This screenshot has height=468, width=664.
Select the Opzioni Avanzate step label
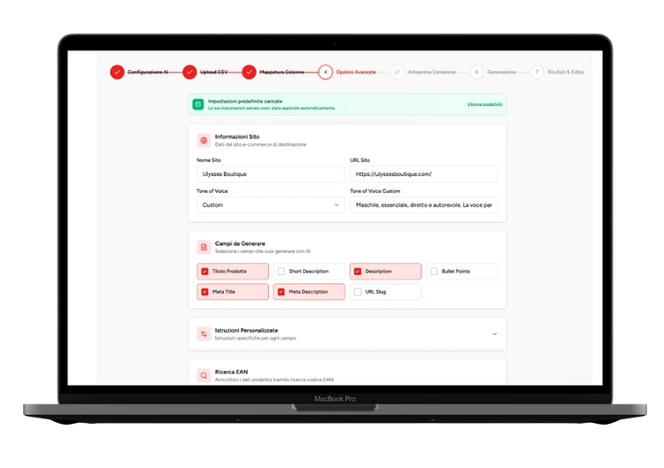tap(356, 72)
